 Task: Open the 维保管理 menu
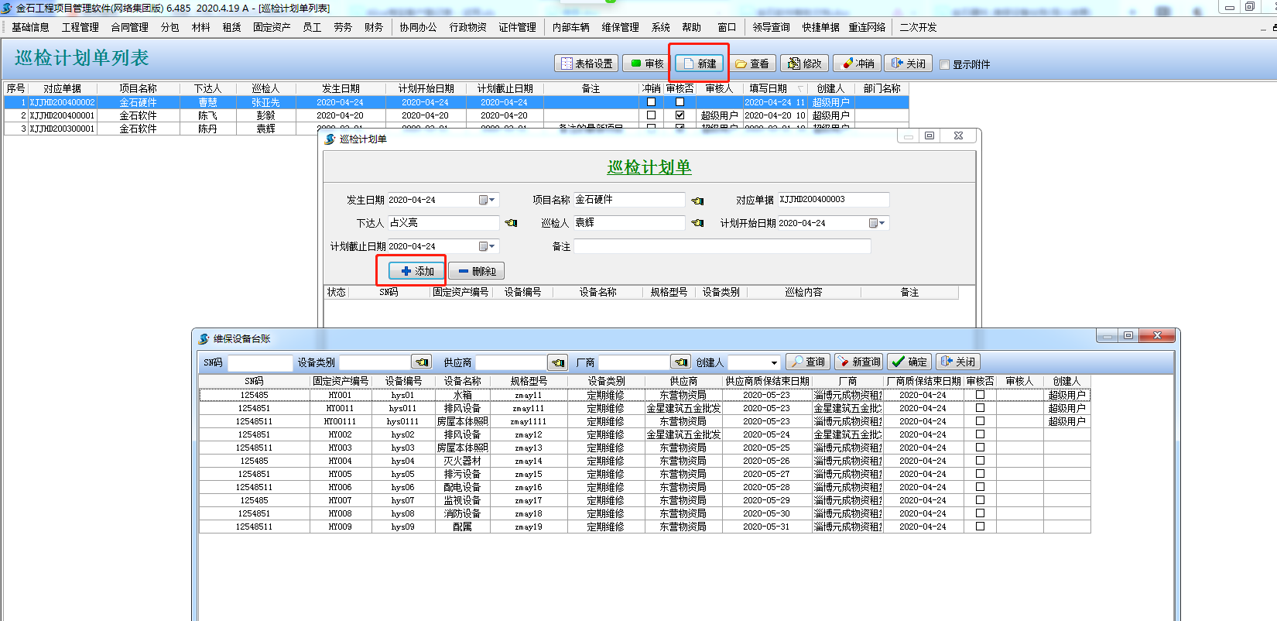click(620, 27)
